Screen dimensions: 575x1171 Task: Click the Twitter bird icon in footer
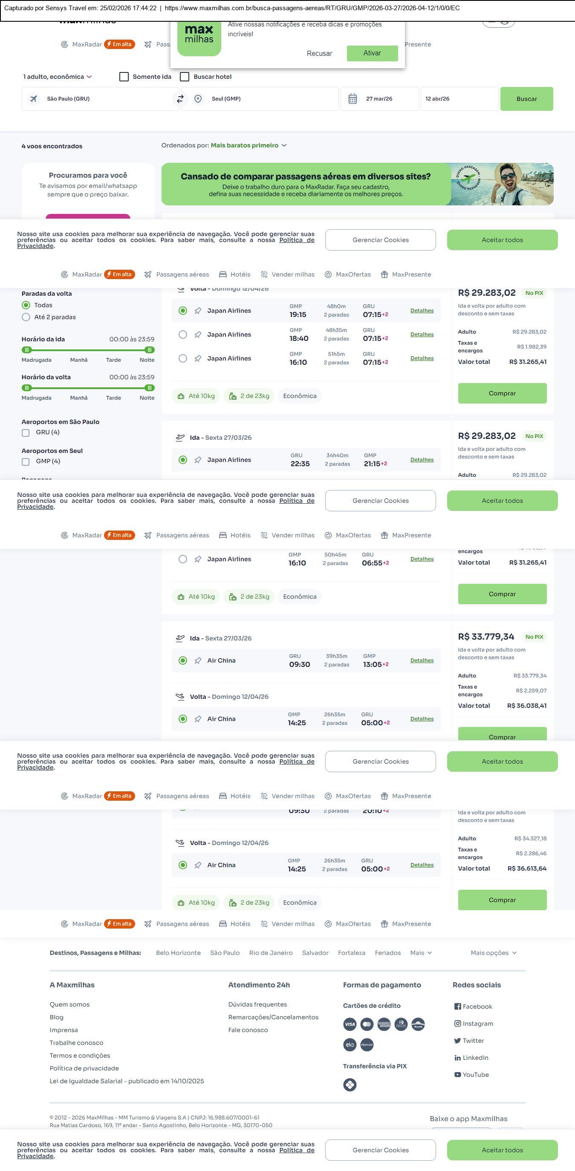[x=457, y=1041]
